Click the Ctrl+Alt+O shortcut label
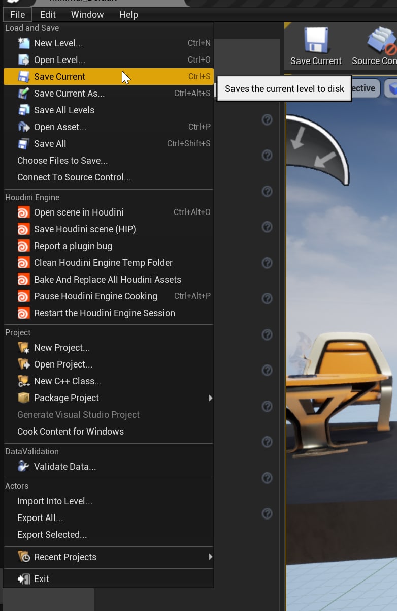Screen dimensions: 397x611 pos(192,212)
